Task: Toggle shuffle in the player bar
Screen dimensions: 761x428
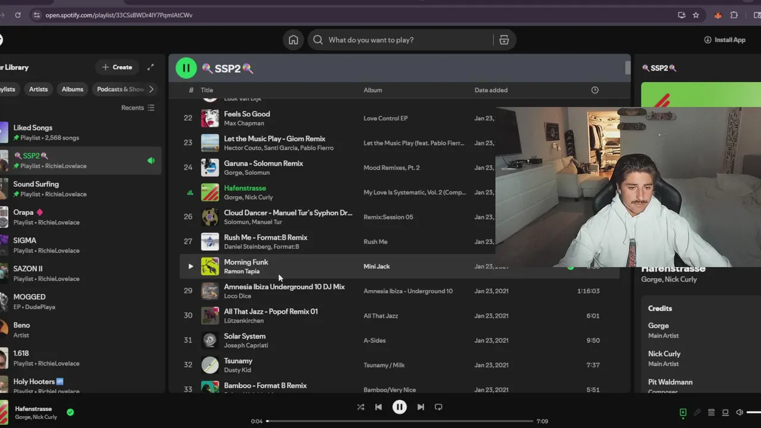Action: tap(360, 407)
